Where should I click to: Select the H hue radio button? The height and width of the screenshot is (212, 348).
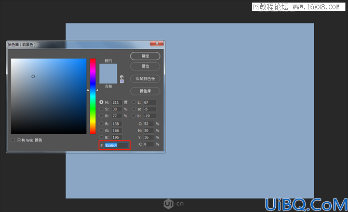coord(101,102)
